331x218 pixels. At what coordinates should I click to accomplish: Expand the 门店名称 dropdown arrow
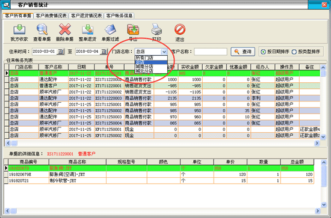(x=164, y=52)
